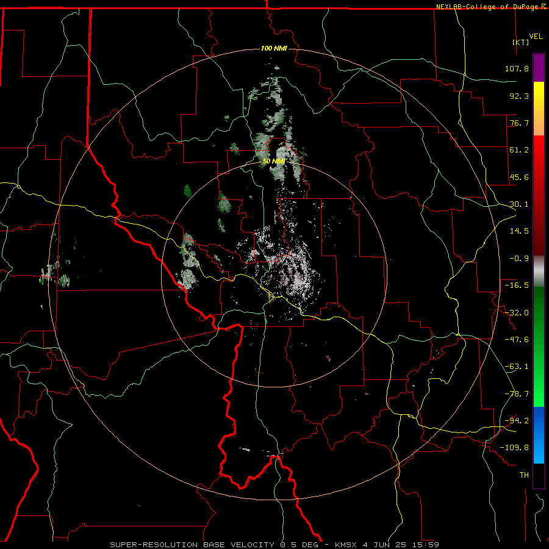Select the 61.2 legend value

pos(519,150)
